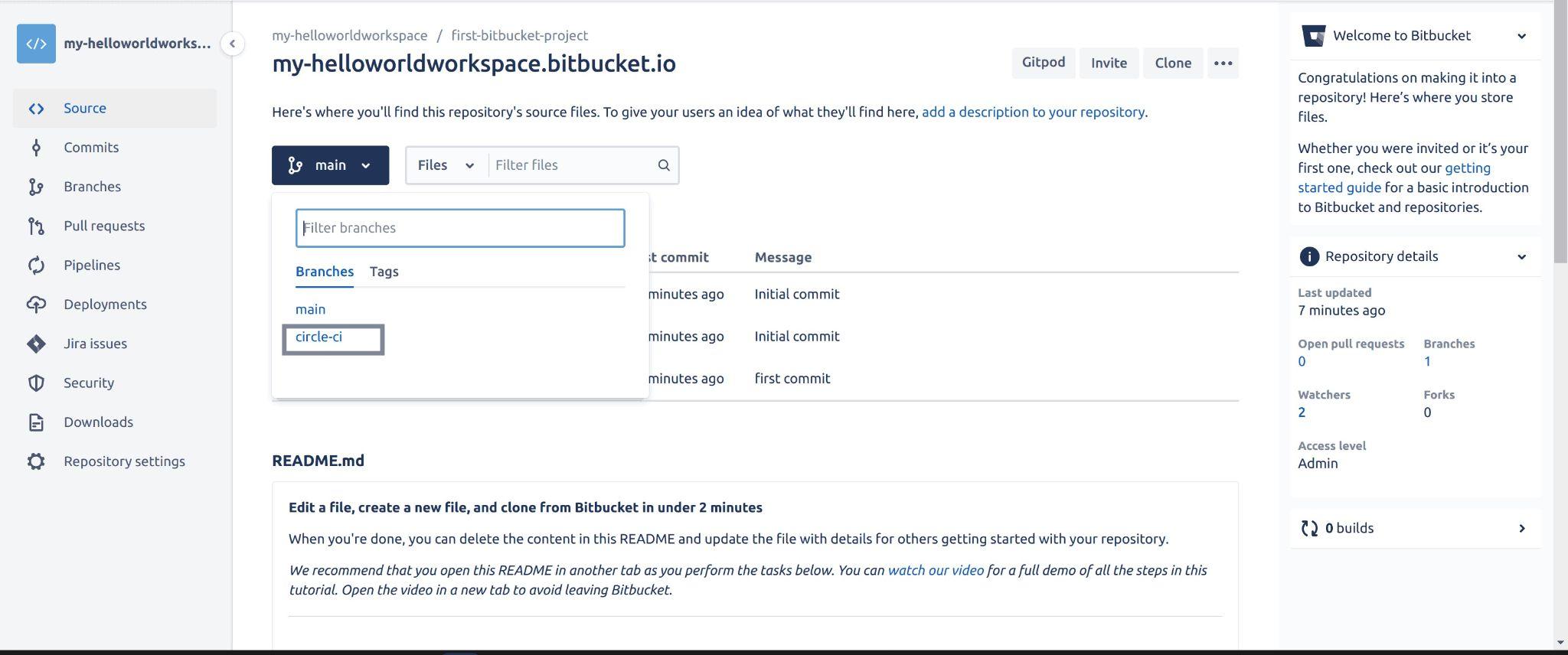Click the Clone button
Viewport: 1568px width, 655px height.
pyautogui.click(x=1173, y=63)
